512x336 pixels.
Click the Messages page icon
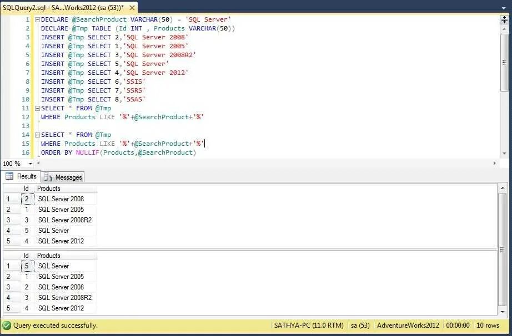pyautogui.click(x=48, y=177)
